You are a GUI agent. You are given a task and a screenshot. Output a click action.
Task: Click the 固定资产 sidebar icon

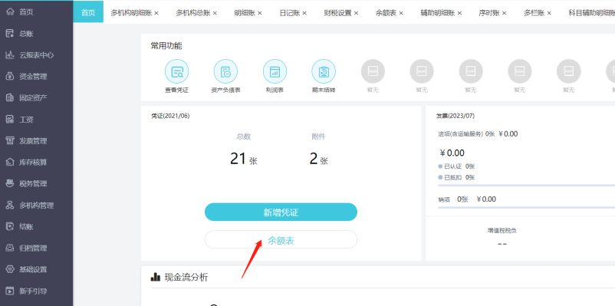(x=10, y=97)
